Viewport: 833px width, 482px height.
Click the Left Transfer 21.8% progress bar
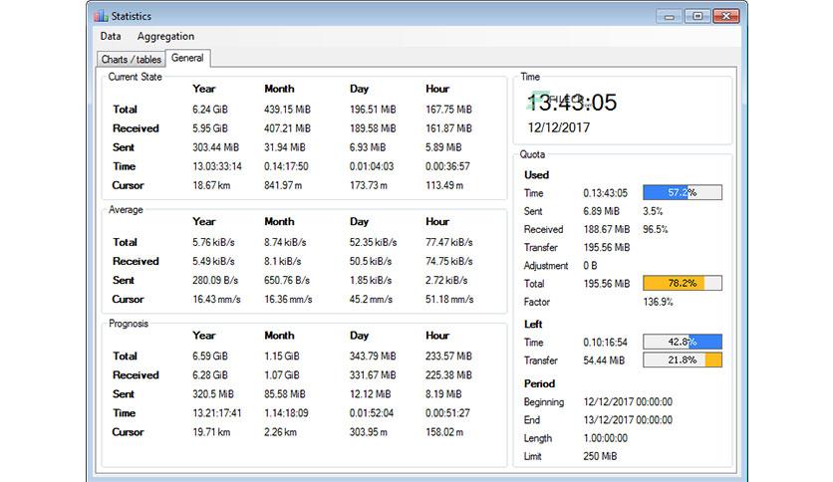click(683, 360)
